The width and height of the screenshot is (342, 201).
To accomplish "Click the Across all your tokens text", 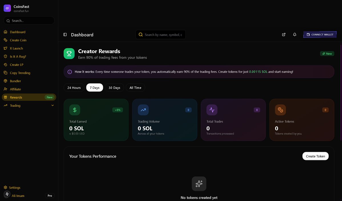I will [151, 134].
